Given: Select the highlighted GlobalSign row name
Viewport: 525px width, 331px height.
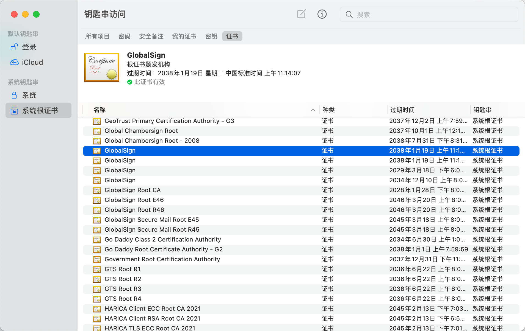Looking at the screenshot, I should [x=120, y=150].
